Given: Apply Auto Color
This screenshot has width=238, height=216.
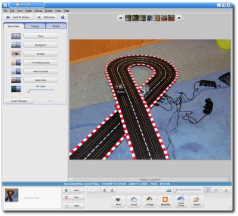Looking at the screenshot, I should [x=40, y=80].
